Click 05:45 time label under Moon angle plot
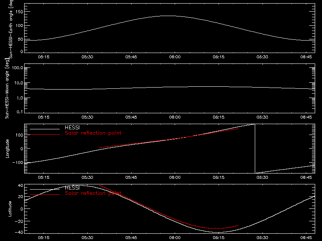Screen dimensions: 322x241 point(131,117)
